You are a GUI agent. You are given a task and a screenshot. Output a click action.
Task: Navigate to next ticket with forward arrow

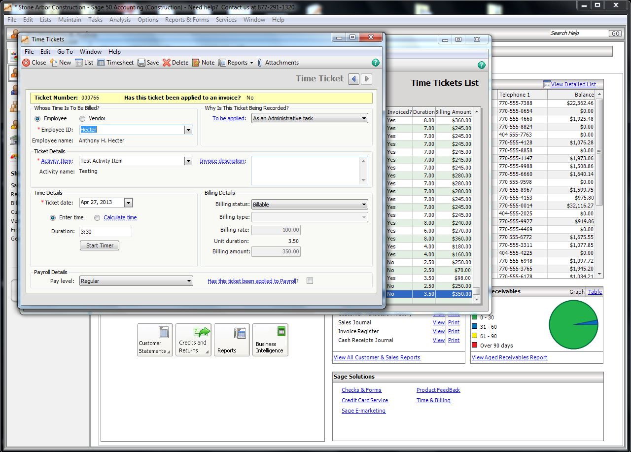click(x=366, y=79)
